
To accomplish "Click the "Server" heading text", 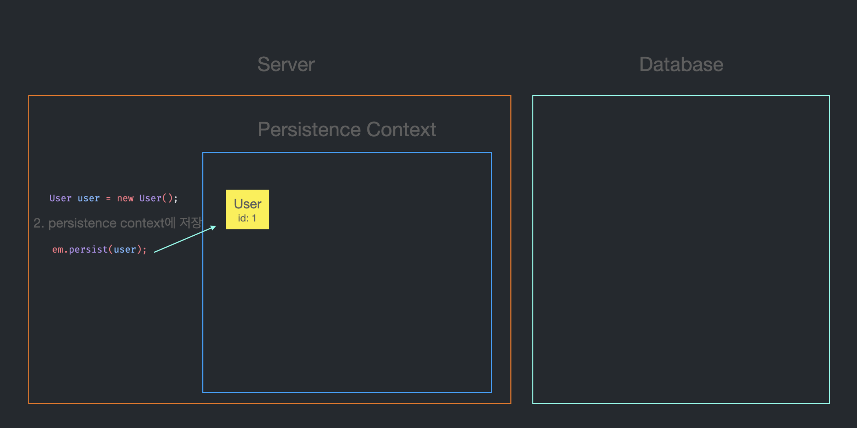I will point(286,64).
